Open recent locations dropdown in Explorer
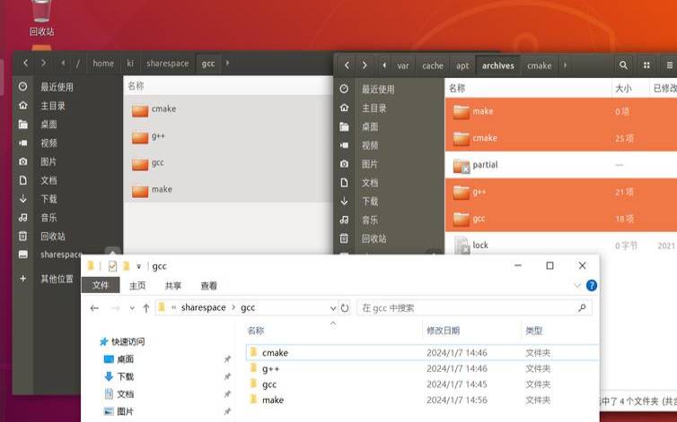This screenshot has height=422, width=677. [x=132, y=308]
